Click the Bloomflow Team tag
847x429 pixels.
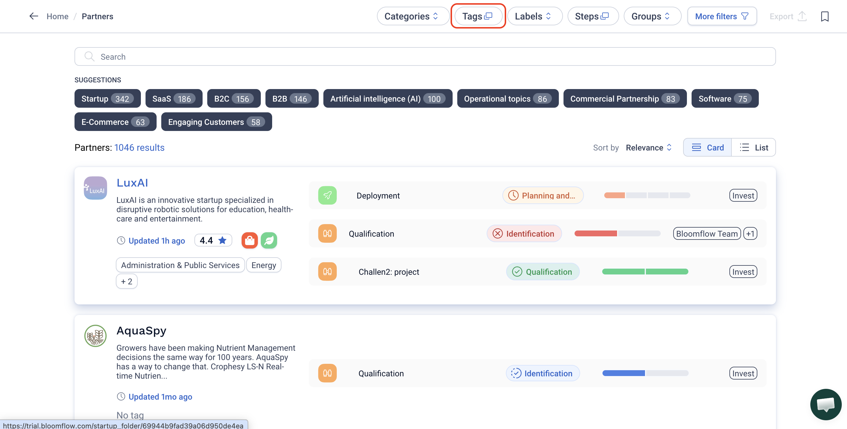[x=707, y=233]
